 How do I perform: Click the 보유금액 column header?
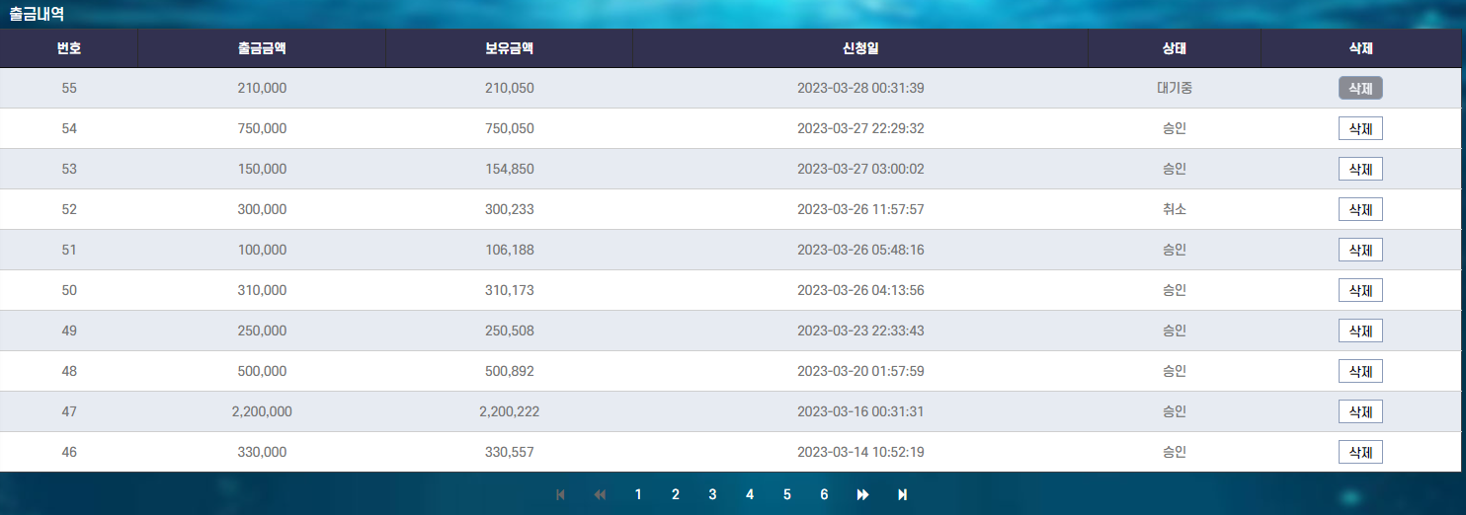509,48
